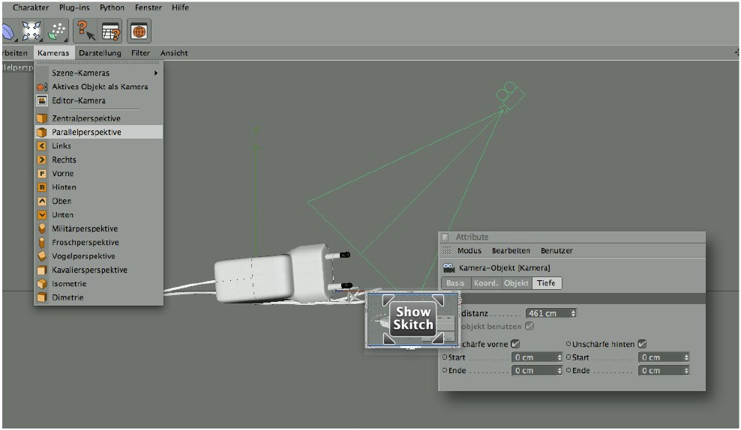Switch to the Koord. tab
Image resolution: width=741 pixels, height=430 pixels.
486,283
